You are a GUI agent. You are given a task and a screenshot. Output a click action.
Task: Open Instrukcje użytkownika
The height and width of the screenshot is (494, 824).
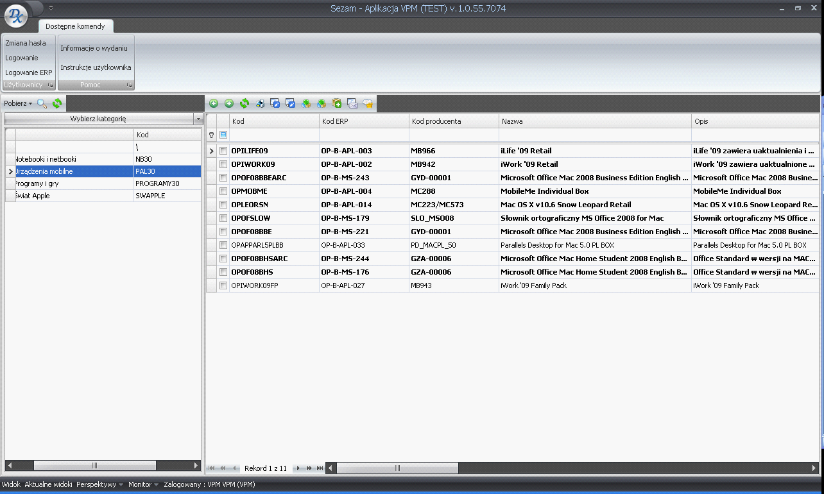tap(96, 67)
